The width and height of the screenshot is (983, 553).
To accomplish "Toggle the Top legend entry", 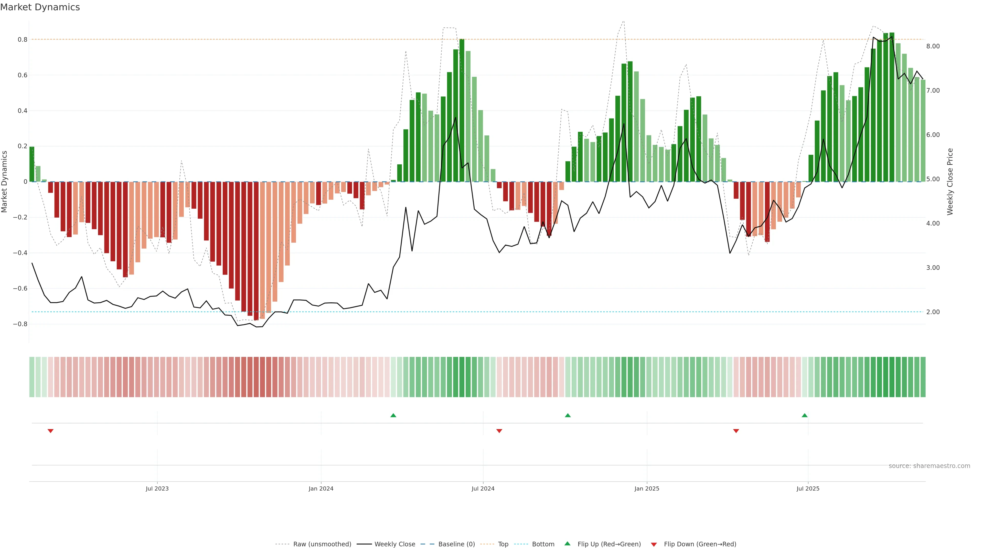I will 503,544.
